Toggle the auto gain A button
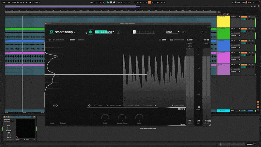The image size is (261, 147). (209, 121)
